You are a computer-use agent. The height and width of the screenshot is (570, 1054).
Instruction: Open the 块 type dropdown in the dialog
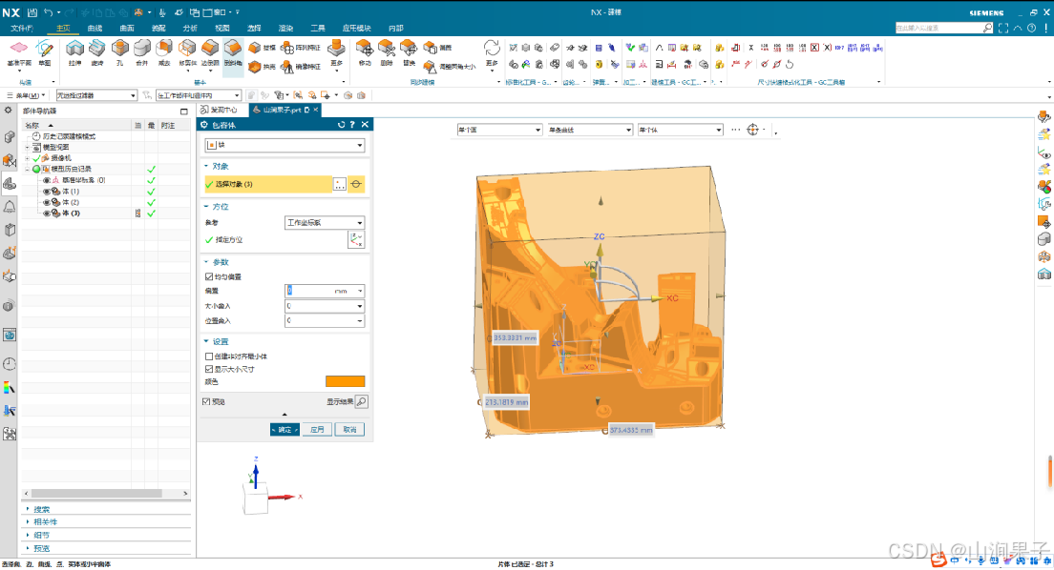point(285,145)
